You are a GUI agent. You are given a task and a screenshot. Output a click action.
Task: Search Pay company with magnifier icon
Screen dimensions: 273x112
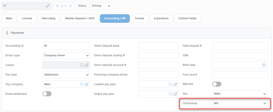point(82,84)
